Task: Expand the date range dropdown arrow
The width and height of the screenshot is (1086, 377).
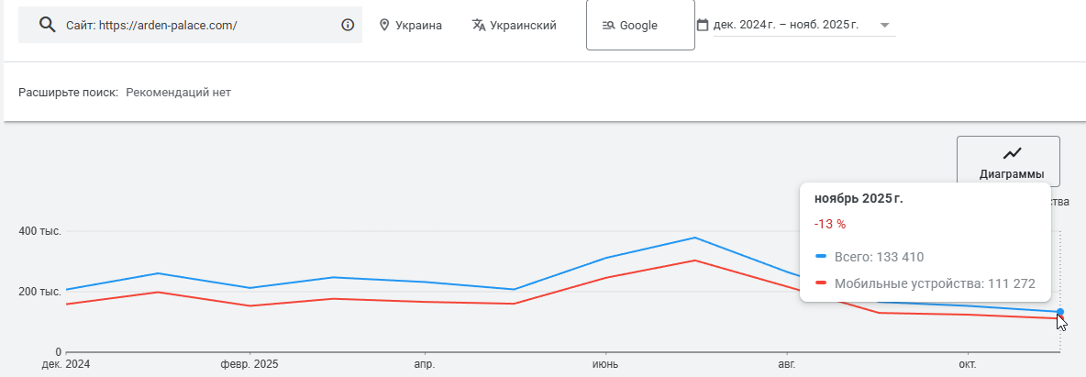Action: tap(884, 25)
